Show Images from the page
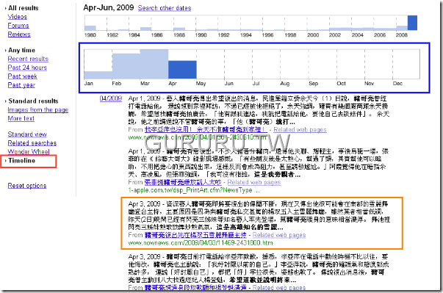Screen dimensions: 443x293 [x=38, y=109]
